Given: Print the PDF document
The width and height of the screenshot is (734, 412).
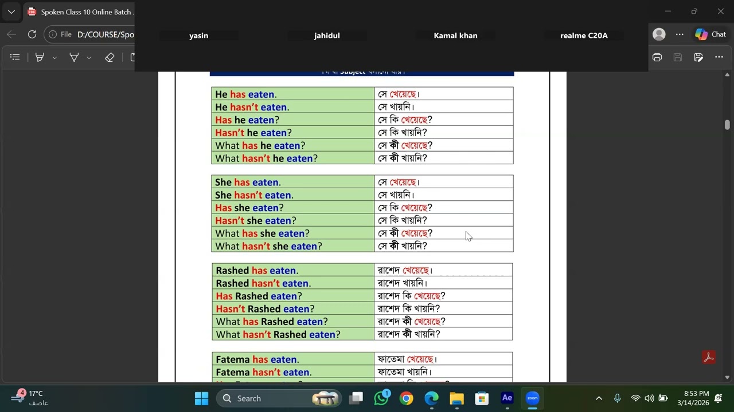Looking at the screenshot, I should pyautogui.click(x=657, y=57).
